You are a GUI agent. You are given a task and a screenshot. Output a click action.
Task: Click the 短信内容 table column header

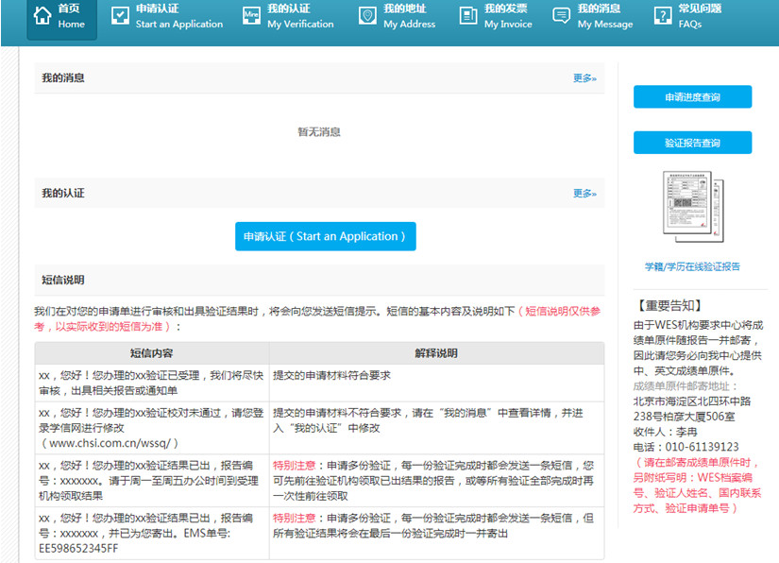(x=151, y=353)
